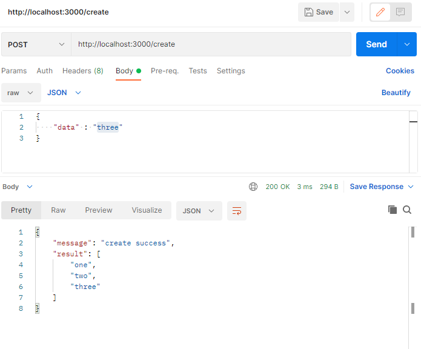Open the request JSON format dropdown
Image resolution: width=421 pixels, height=349 pixels.
coord(64,93)
